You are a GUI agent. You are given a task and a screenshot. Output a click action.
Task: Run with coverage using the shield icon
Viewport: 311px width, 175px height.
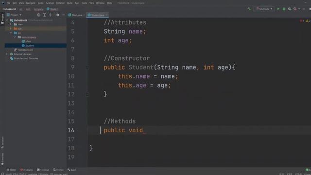pos(290,9)
